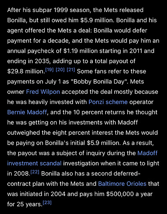Image resolution: width=167 pixels, height=214 pixels.
Task: Click the blue 'Madoff' link before 'investment scandal'
Action: (x=147, y=153)
